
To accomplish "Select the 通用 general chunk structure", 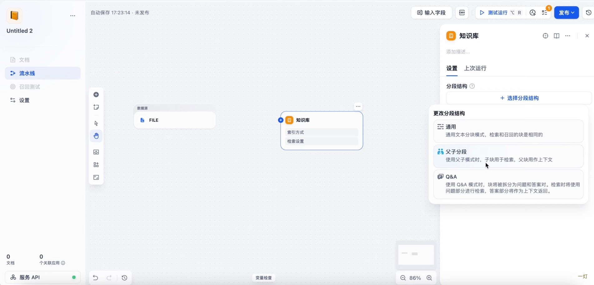I will [x=508, y=131].
